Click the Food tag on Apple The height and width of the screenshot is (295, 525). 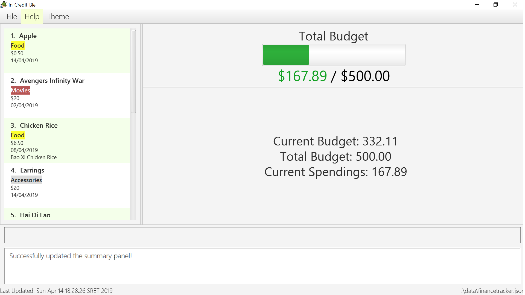click(17, 45)
